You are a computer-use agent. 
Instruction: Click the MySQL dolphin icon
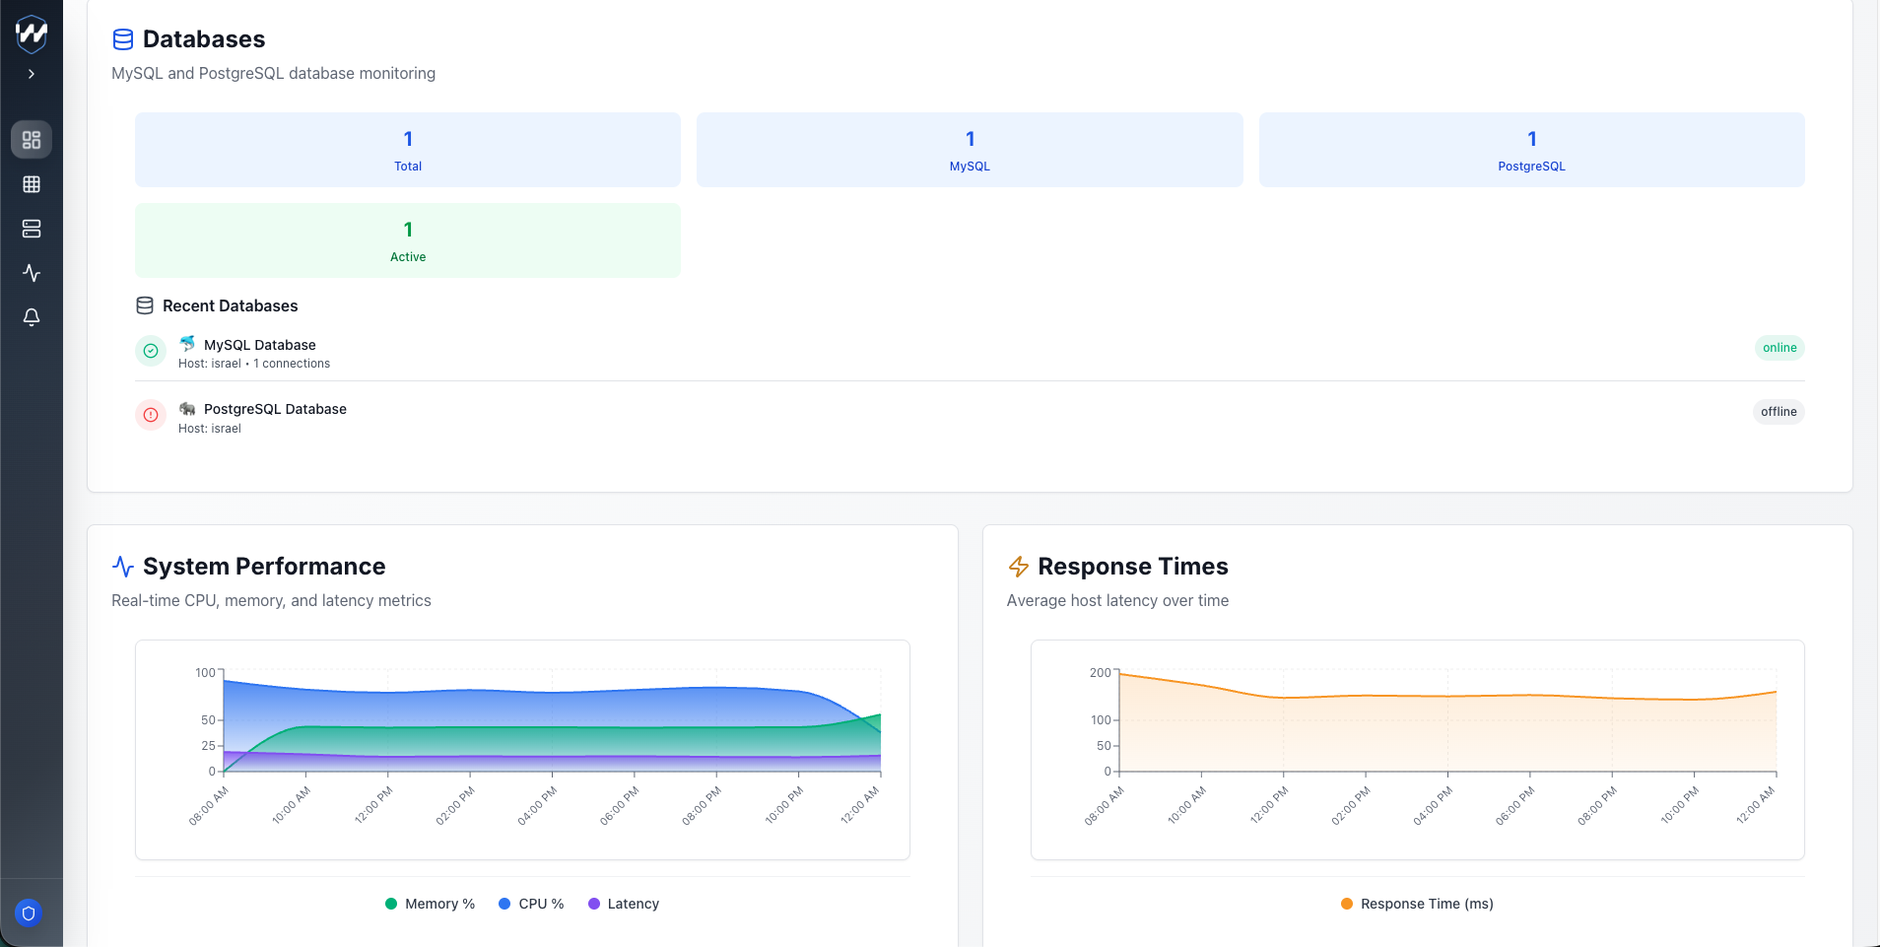click(187, 344)
